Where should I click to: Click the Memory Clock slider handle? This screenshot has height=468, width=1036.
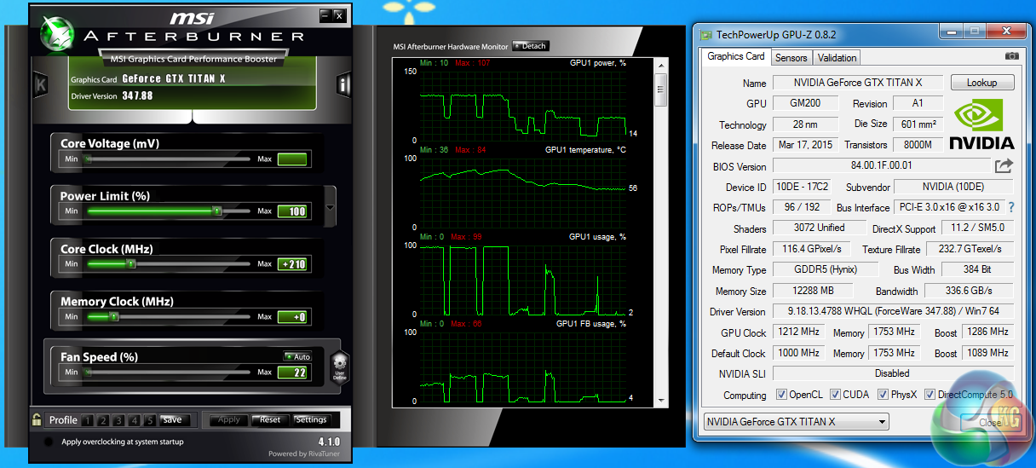[x=113, y=317]
